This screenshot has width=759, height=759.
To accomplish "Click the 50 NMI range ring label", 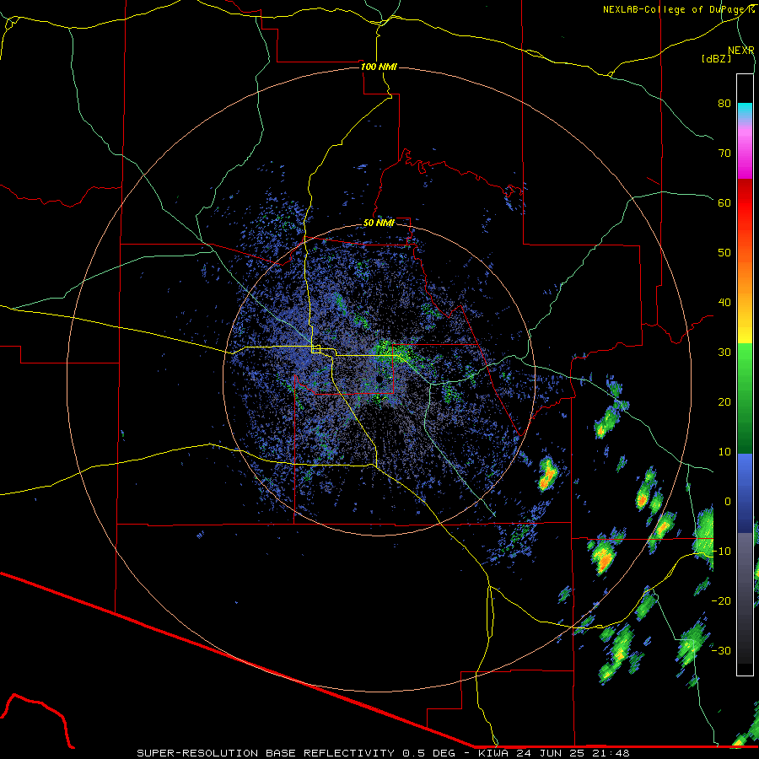I will coord(379,223).
